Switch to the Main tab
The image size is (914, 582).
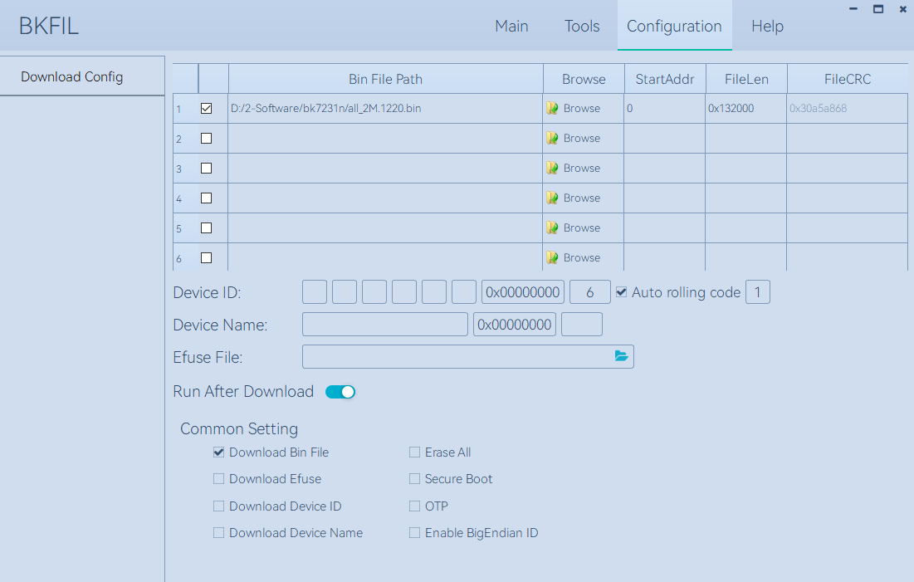tap(511, 27)
